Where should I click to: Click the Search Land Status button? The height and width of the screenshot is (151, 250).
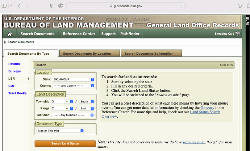(x=65, y=143)
